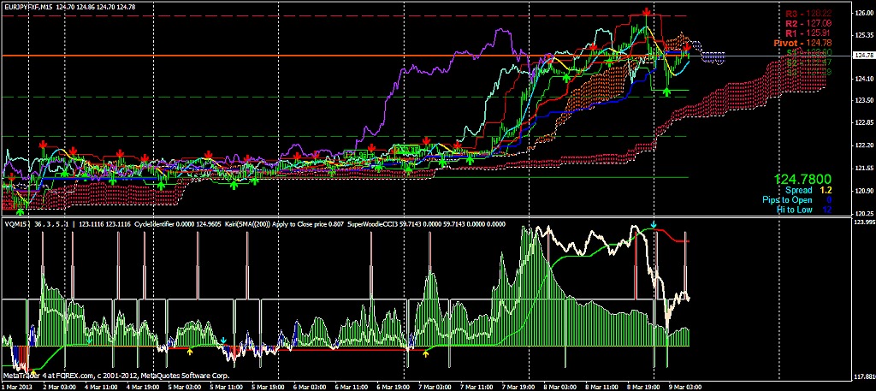Click the 9 Mar 03:00 time axis label
The width and height of the screenshot is (876, 391).
pyautogui.click(x=684, y=386)
